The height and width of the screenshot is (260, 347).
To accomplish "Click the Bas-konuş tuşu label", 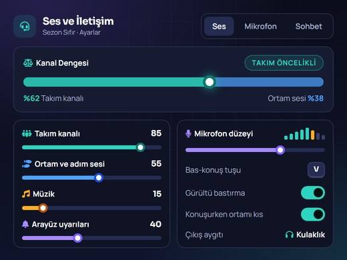I will (213, 170).
